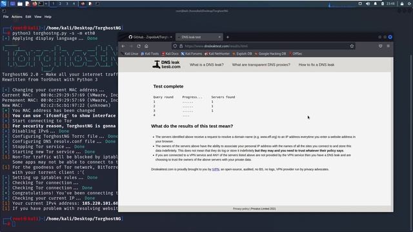
Task: Open the Kali Docs bookmark
Action: 170,53
